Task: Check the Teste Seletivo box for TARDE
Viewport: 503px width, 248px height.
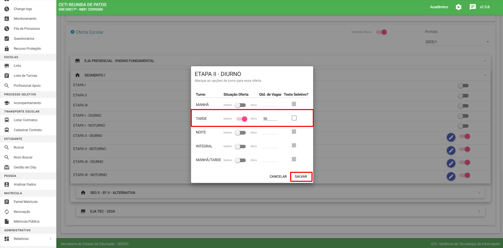Action: pos(294,118)
